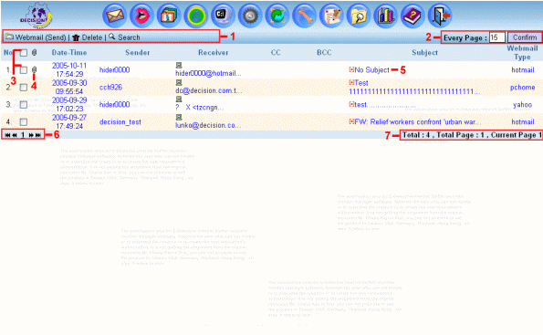Image resolution: width=543 pixels, height=335 pixels.
Task: Go to first page arrow
Action: [7, 135]
